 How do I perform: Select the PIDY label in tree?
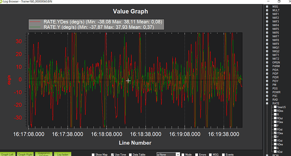click(275, 81)
